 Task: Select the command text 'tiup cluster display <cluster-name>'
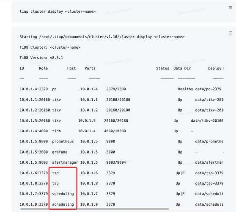[58, 11]
